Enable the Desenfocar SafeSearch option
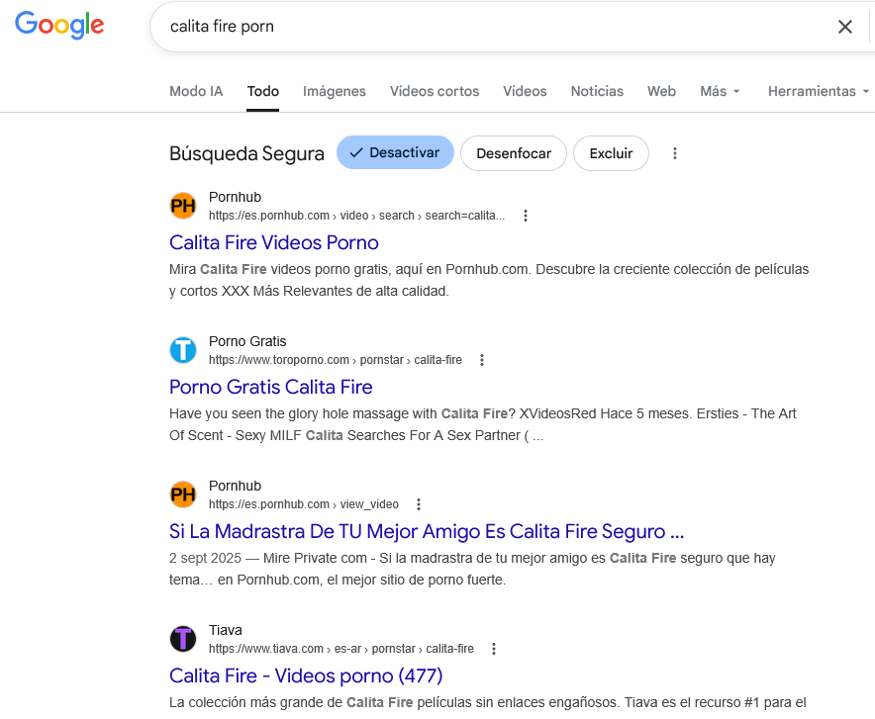This screenshot has width=875, height=719. tap(513, 152)
